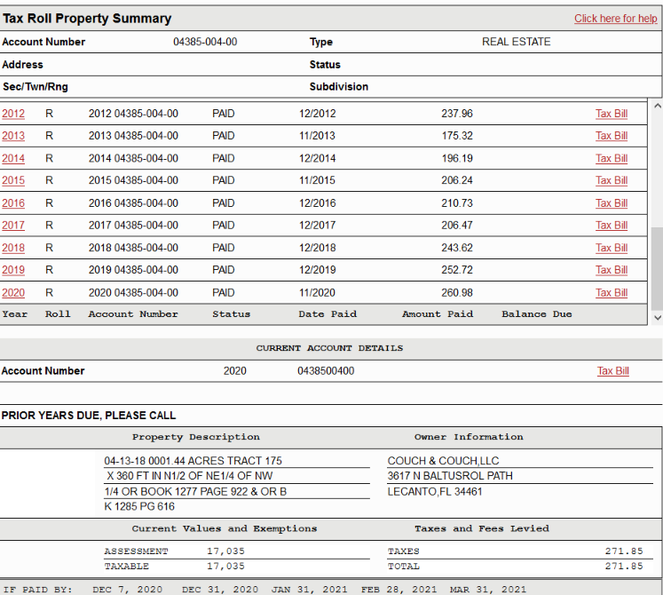Select amount paid 210.73
The image size is (663, 595).
pos(457,203)
